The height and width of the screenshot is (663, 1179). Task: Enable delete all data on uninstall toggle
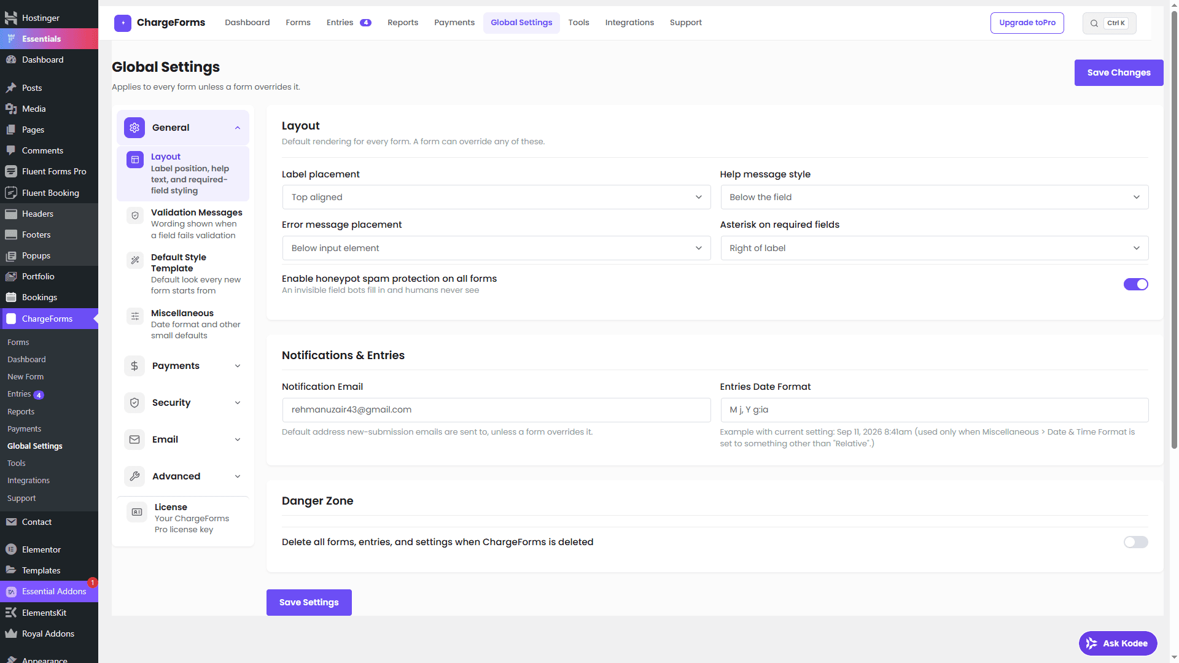point(1136,542)
